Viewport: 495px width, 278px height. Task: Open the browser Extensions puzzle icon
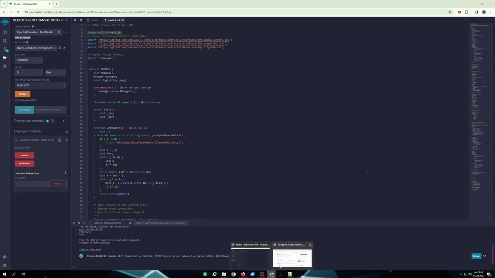click(466, 12)
